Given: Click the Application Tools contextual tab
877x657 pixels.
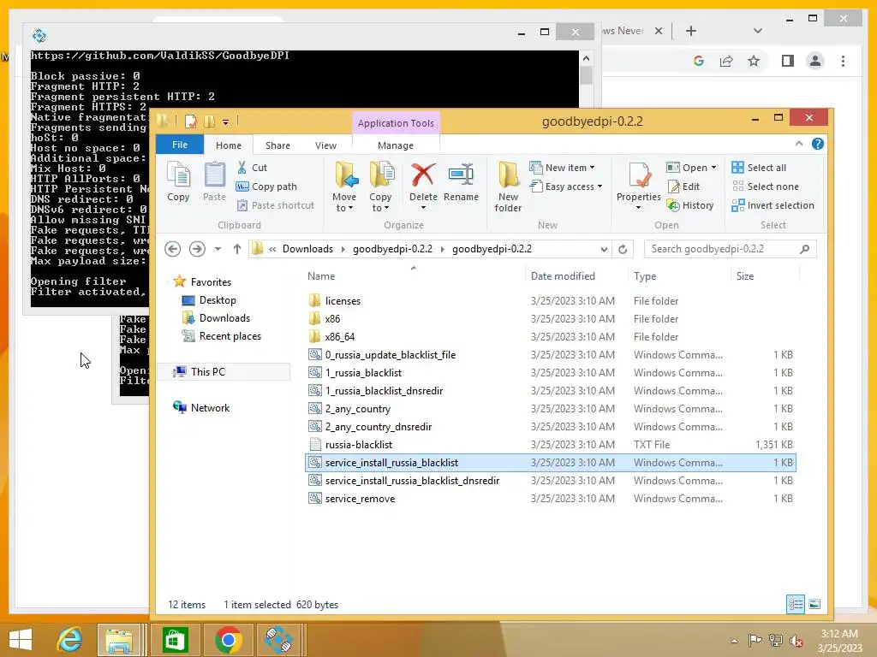Looking at the screenshot, I should tap(396, 123).
